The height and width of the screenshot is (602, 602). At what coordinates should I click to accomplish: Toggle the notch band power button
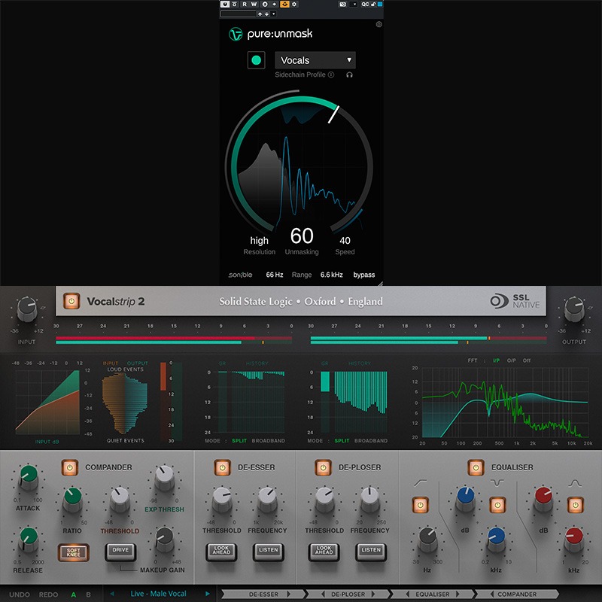tap(497, 505)
